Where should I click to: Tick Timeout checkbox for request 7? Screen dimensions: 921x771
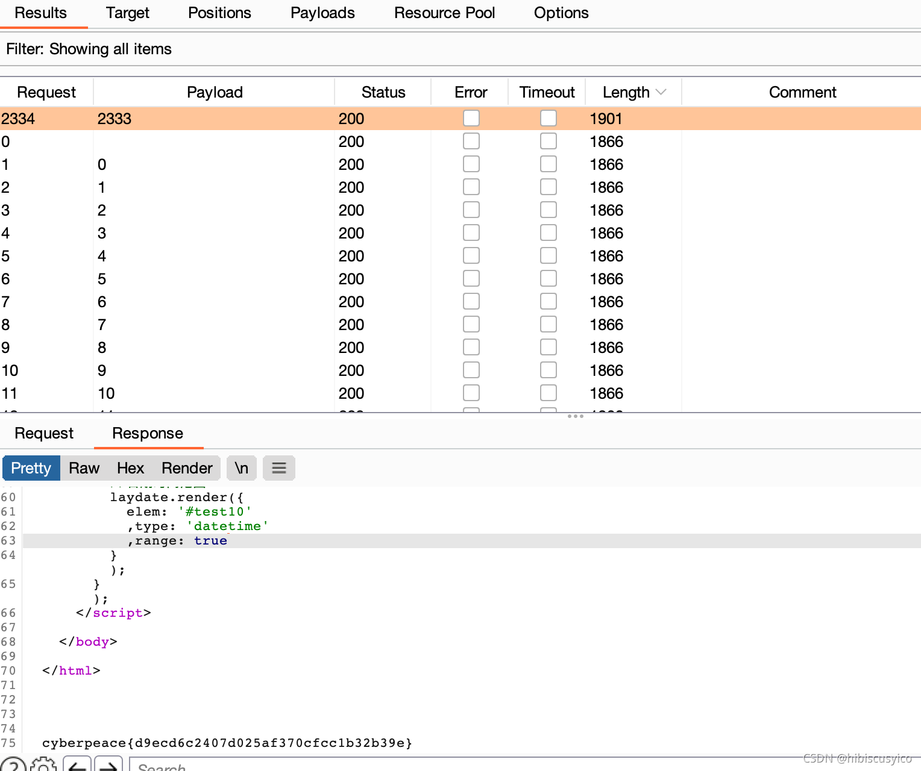click(549, 301)
